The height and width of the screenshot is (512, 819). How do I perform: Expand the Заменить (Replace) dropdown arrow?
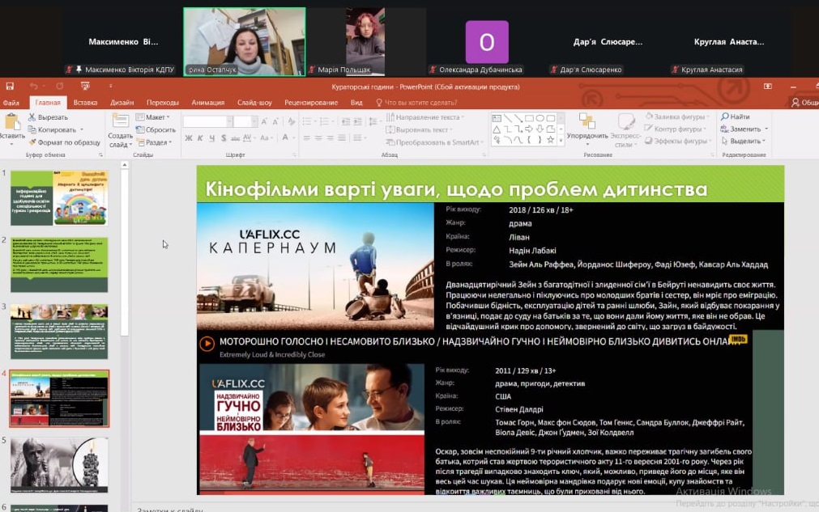[x=766, y=129]
